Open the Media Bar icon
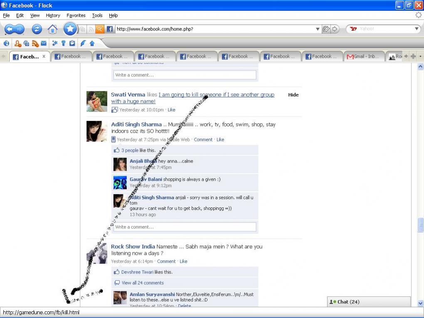Screen dimensions: 424x318 (x=27, y=43)
